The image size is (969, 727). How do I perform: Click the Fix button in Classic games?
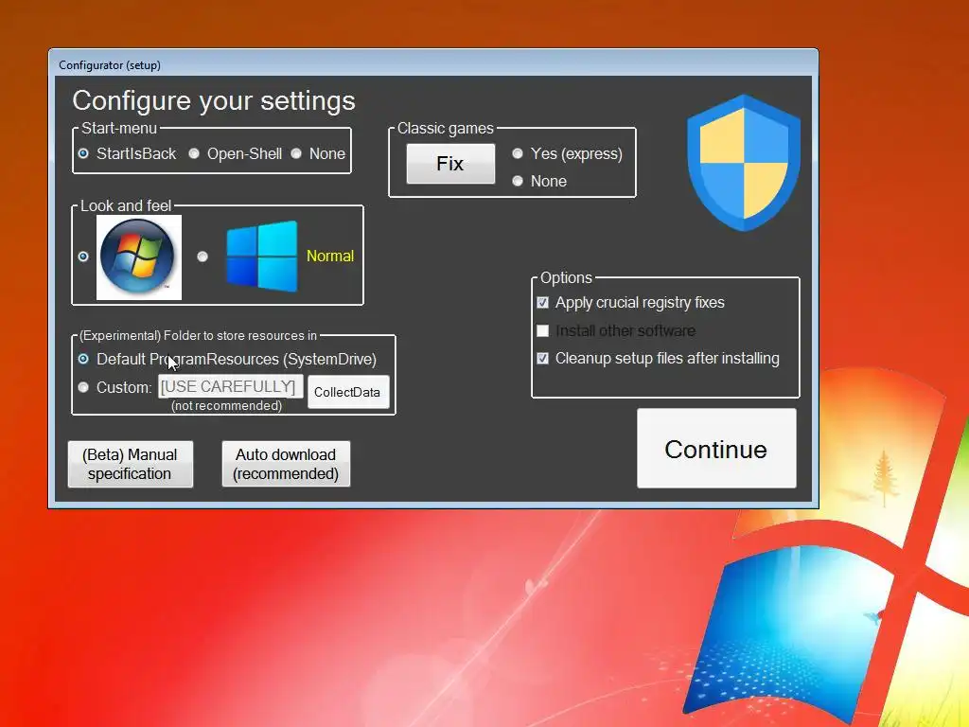point(450,164)
